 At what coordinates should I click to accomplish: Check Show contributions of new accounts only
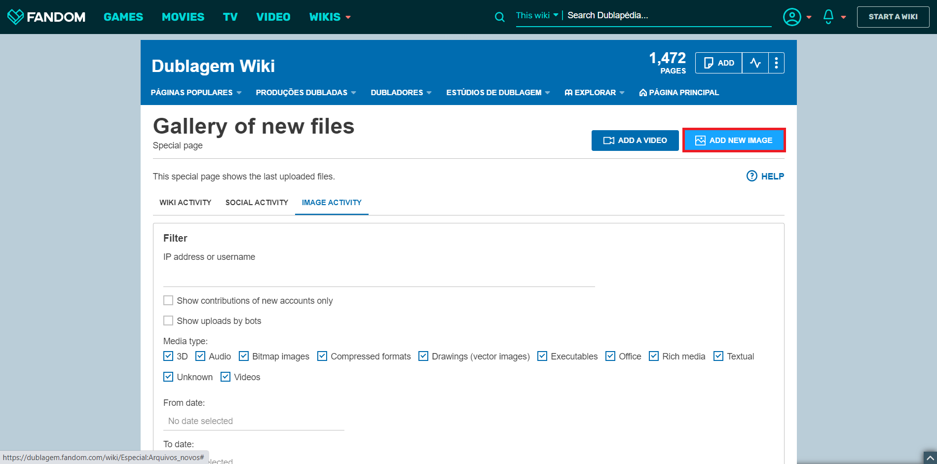pos(168,300)
